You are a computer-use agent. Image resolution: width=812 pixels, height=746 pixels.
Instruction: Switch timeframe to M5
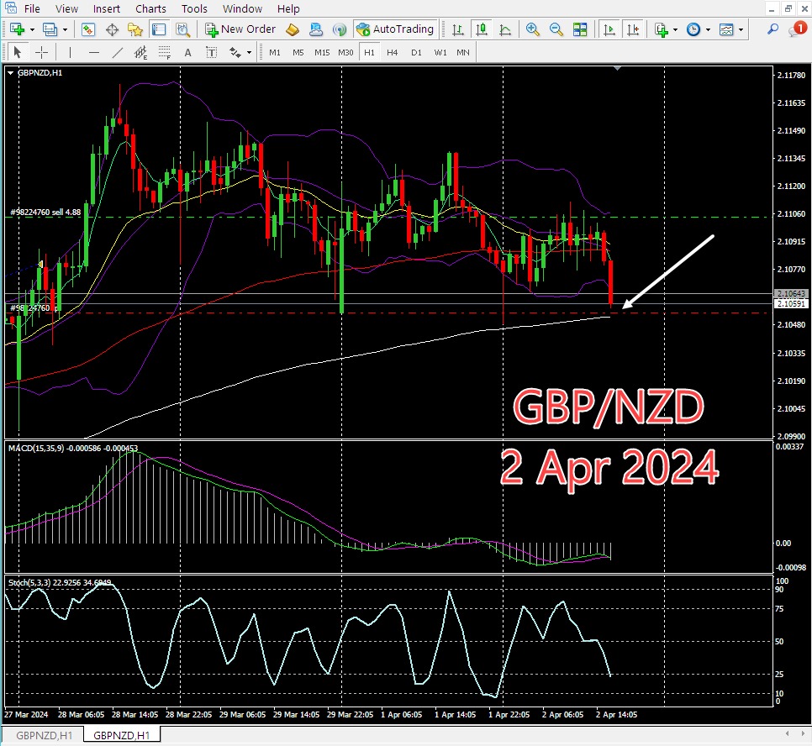[298, 52]
